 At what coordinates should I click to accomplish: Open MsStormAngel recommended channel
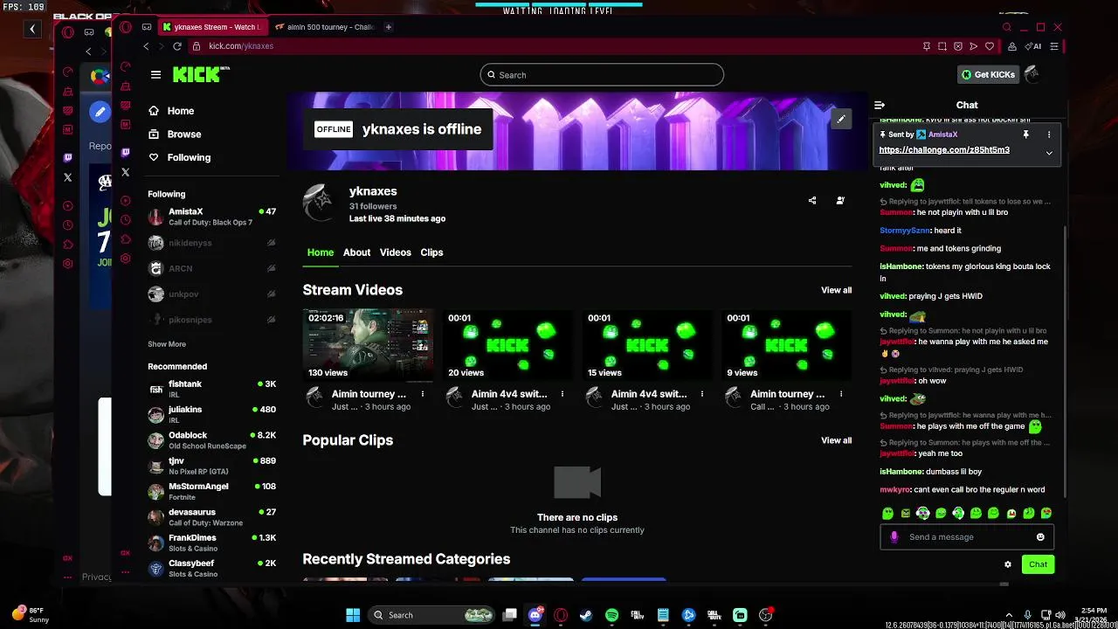click(x=212, y=492)
